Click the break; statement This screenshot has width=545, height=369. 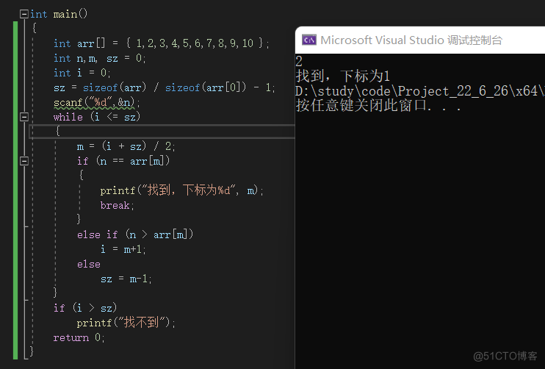tap(117, 205)
